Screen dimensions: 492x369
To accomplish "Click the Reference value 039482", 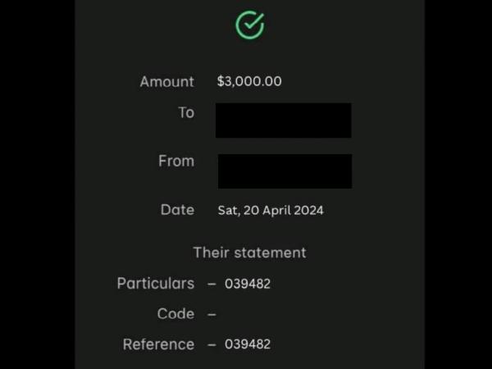I will (248, 344).
